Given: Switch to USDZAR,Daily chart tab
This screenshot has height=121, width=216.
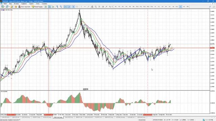Looking at the screenshot, I should pos(141,117).
